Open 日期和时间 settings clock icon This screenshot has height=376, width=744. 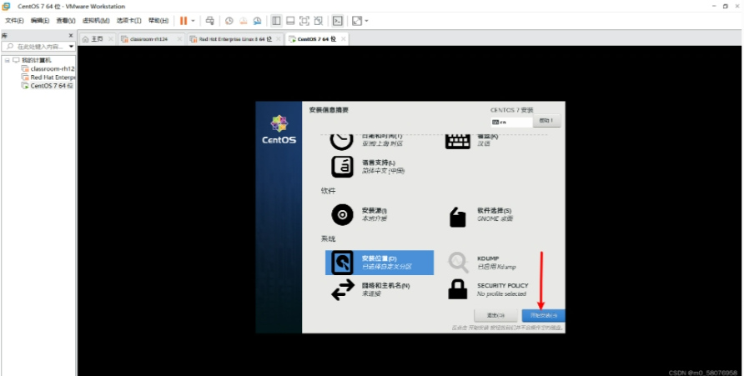click(342, 141)
